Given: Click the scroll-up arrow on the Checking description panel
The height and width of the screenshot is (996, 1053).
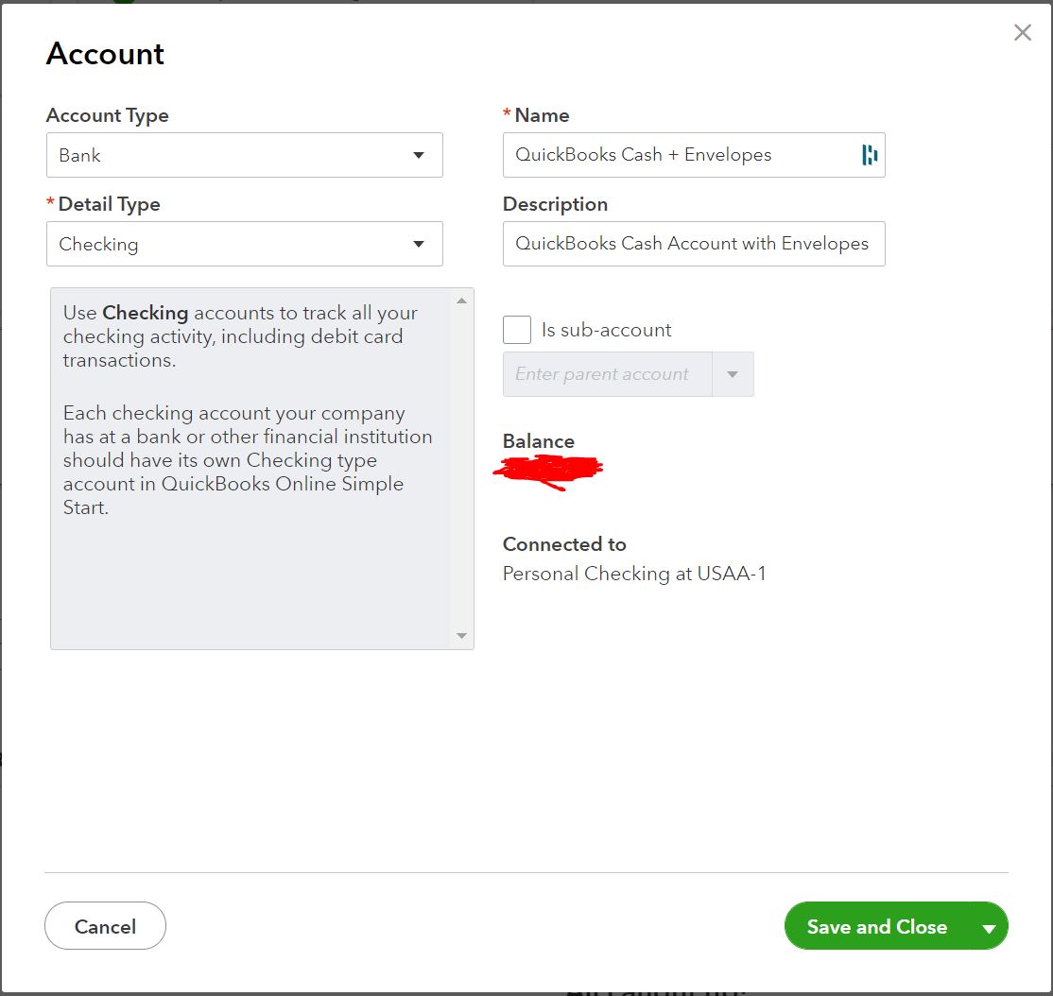Looking at the screenshot, I should 461,299.
